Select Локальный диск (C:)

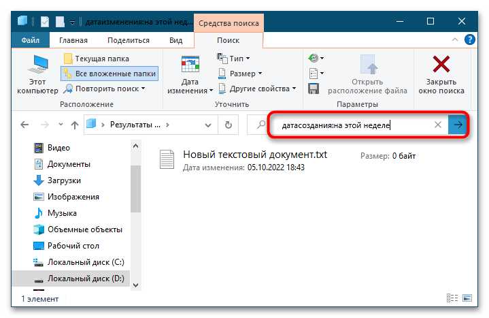coord(79,262)
